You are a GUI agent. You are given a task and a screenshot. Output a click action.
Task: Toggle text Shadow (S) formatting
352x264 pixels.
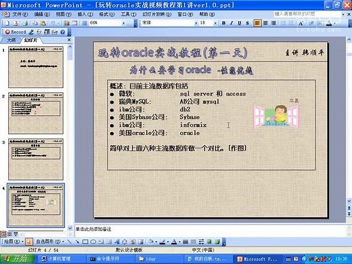(x=247, y=23)
